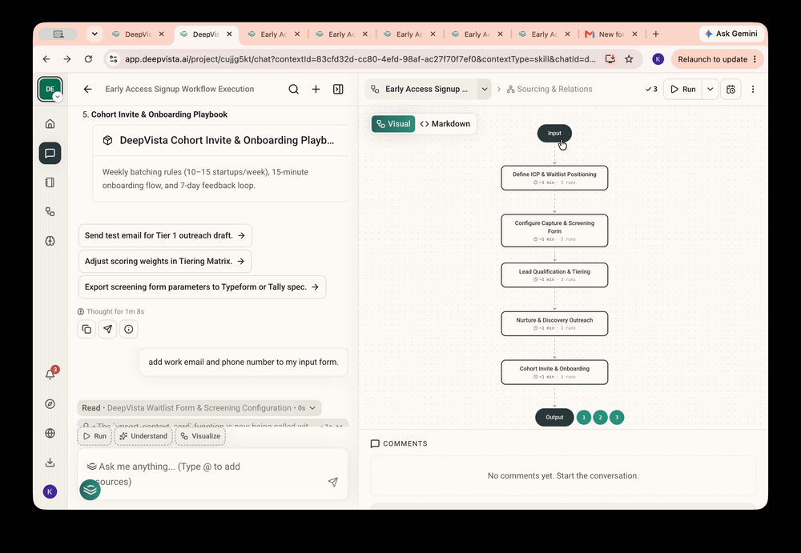
Task: Click the Relaunch to update button
Action: pyautogui.click(x=717, y=59)
